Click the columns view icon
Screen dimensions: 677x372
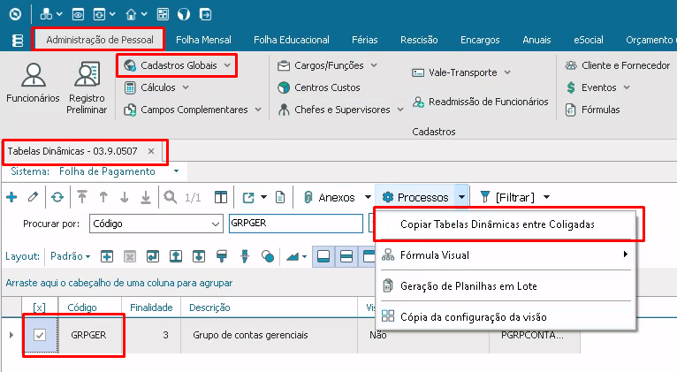221,197
